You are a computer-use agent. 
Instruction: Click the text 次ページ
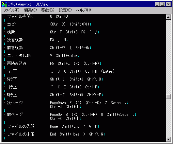[15, 103]
